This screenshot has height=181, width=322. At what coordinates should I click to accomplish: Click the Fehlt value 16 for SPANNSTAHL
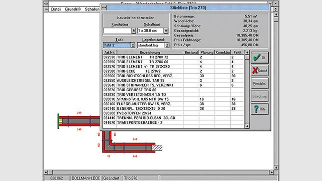click(233, 99)
